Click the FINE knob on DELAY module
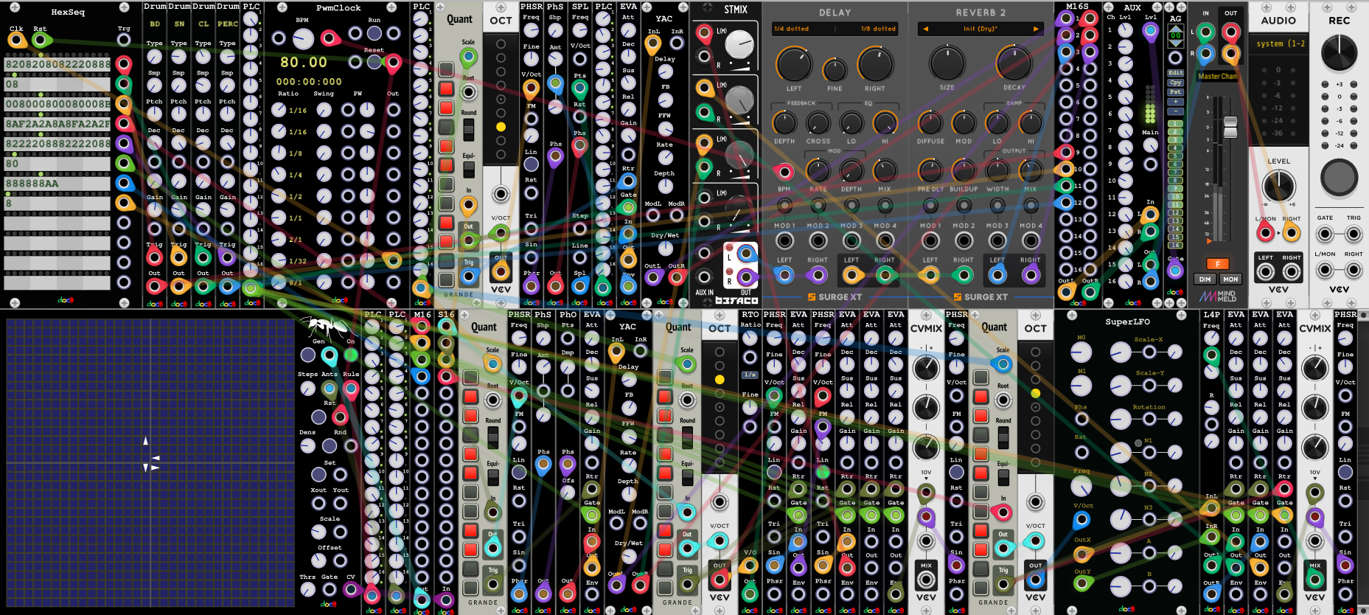This screenshot has height=615, width=1369. point(835,71)
